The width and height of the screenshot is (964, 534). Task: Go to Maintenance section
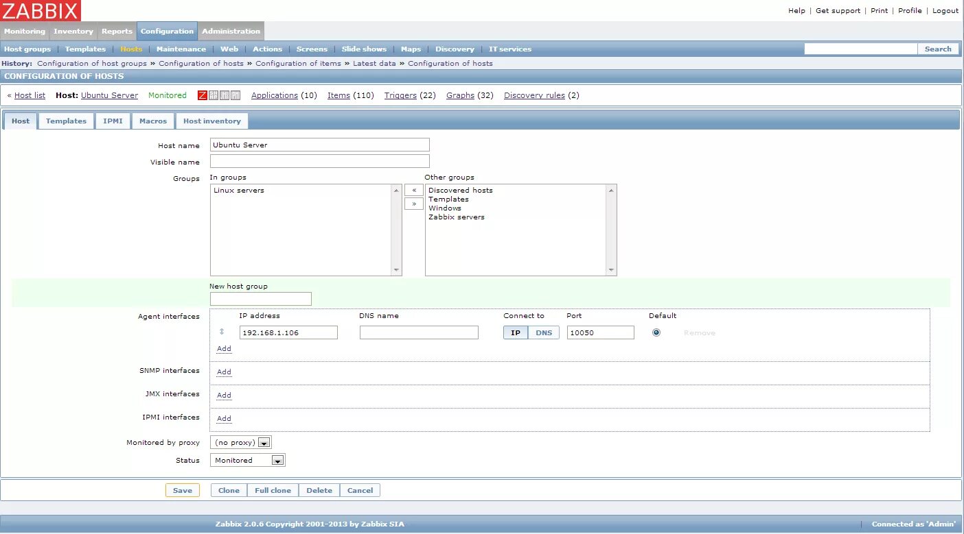point(181,49)
